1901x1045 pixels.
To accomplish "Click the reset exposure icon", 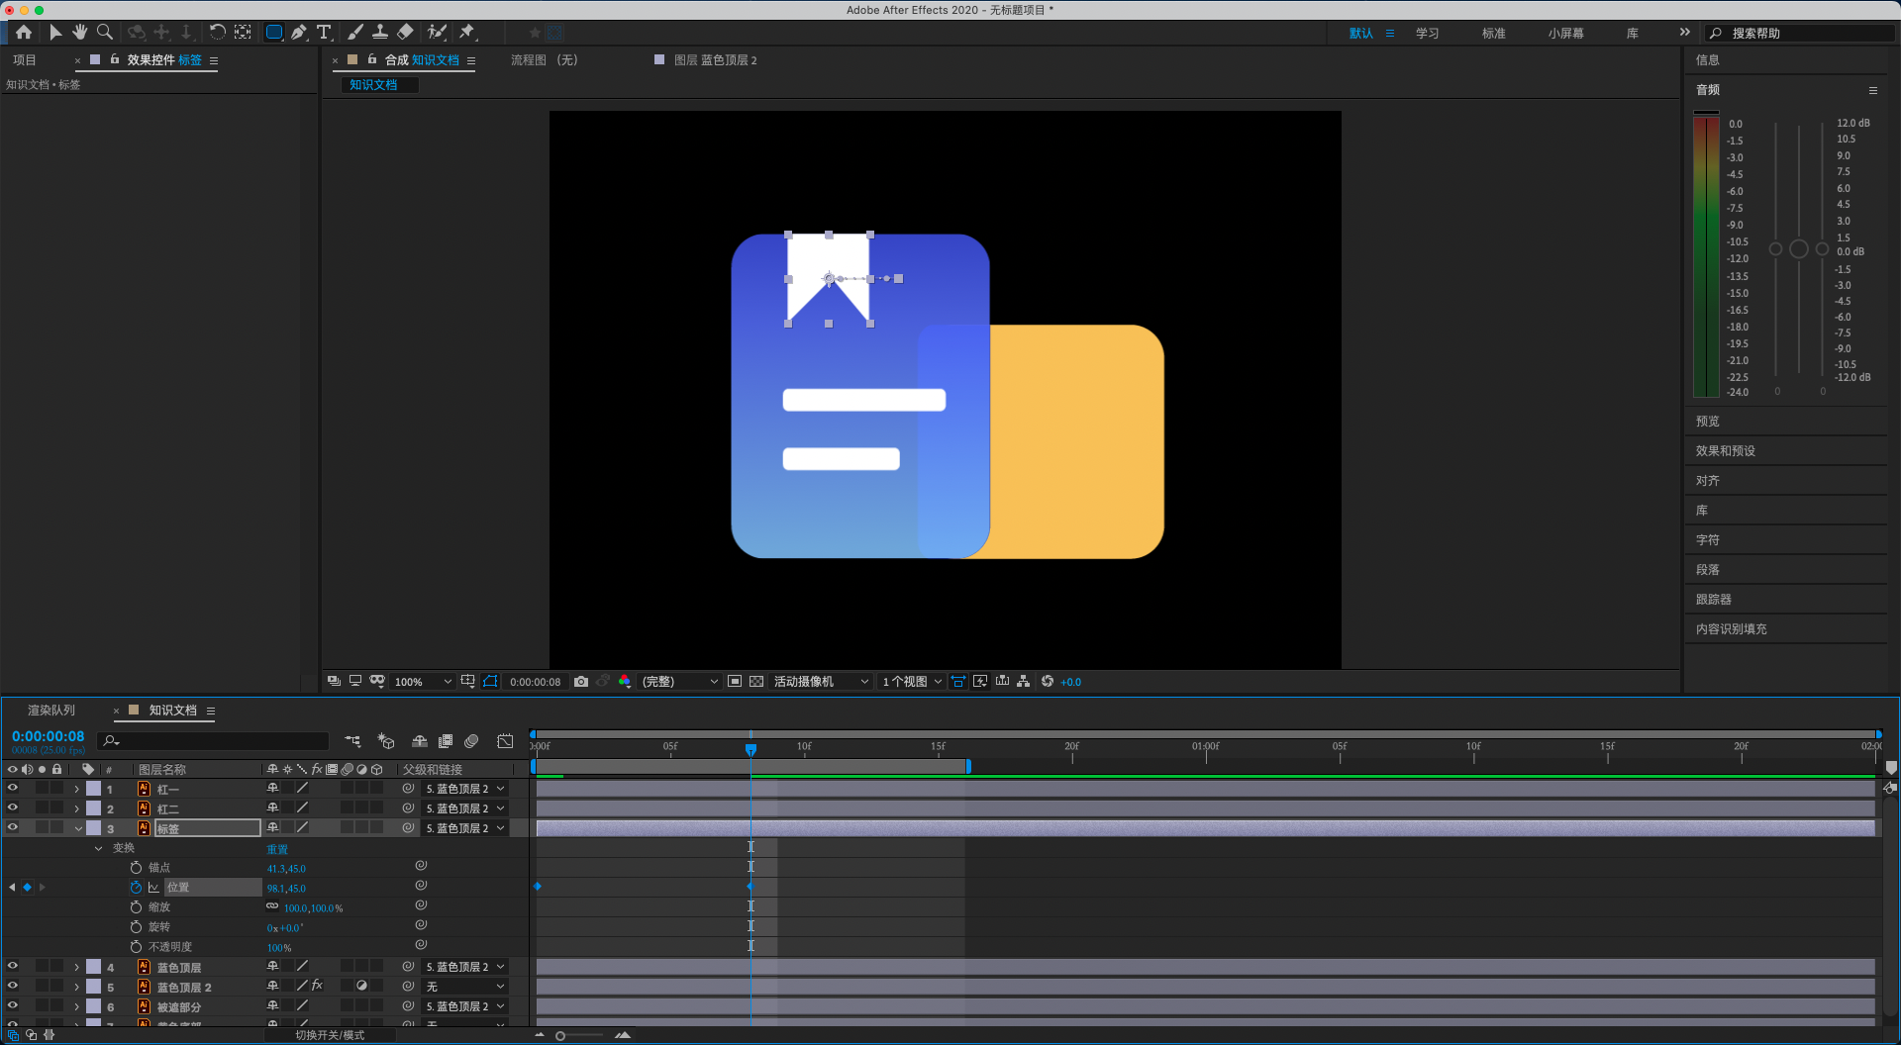I will [1048, 682].
